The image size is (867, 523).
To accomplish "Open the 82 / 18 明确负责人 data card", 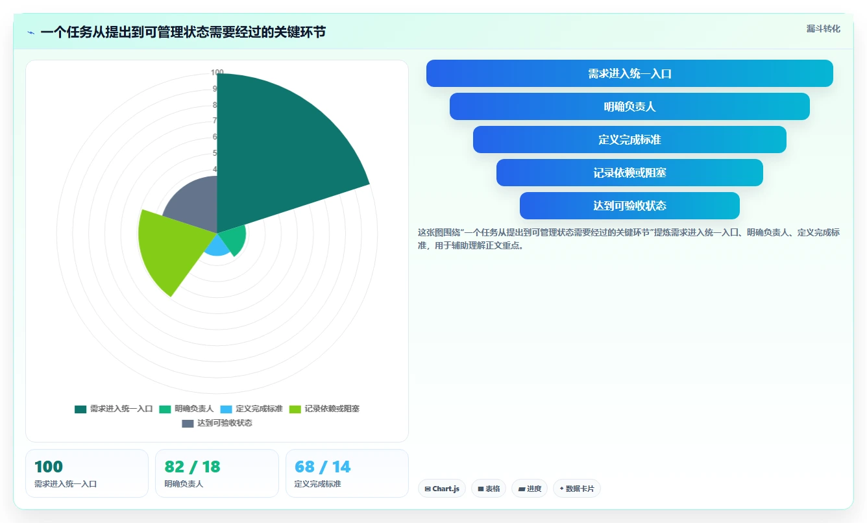I will coord(217,474).
